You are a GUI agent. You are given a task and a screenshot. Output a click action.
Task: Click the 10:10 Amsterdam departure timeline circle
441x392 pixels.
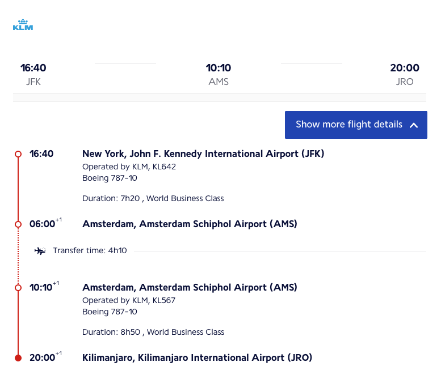pos(18,287)
